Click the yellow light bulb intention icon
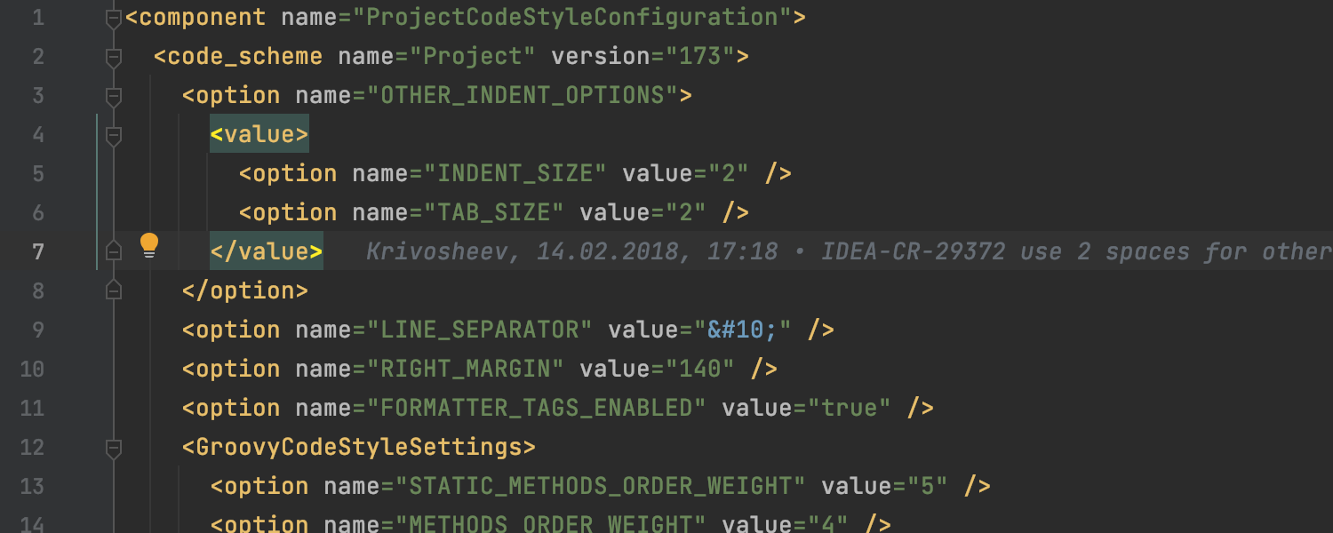 tap(149, 245)
